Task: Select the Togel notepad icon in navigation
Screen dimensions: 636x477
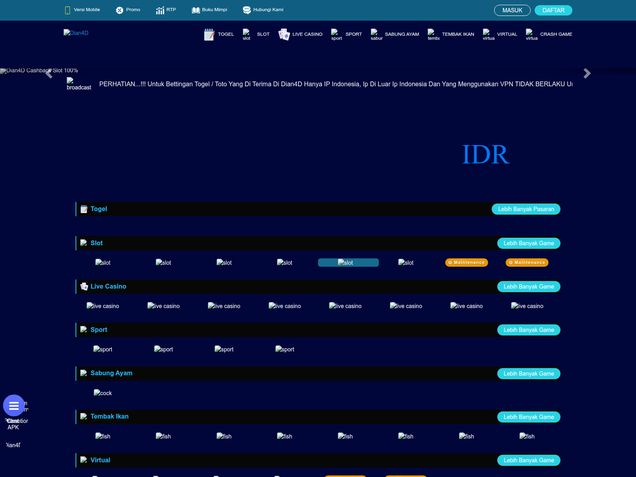Action: [x=209, y=35]
